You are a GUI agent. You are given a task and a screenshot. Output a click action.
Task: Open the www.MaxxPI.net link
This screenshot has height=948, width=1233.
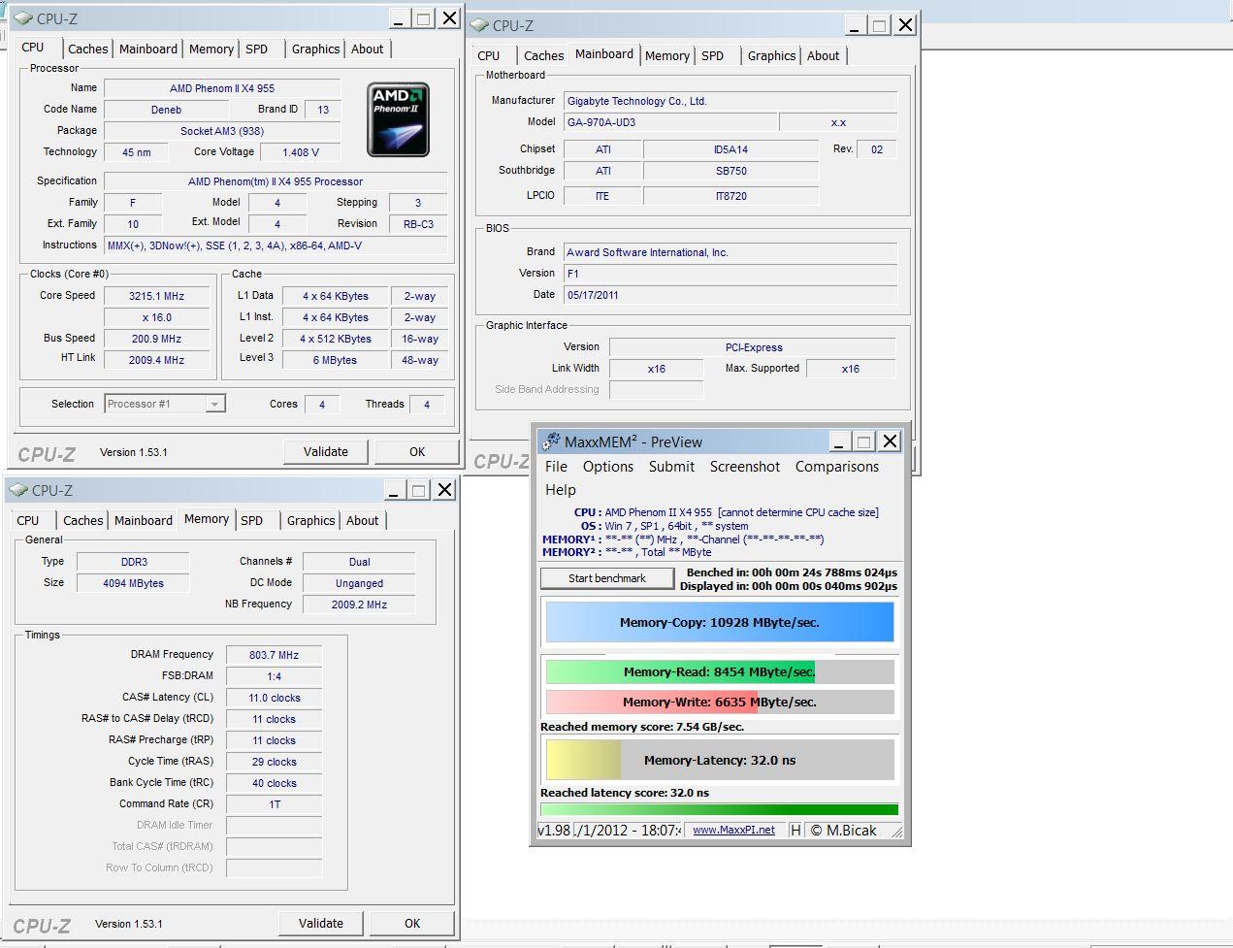[734, 830]
